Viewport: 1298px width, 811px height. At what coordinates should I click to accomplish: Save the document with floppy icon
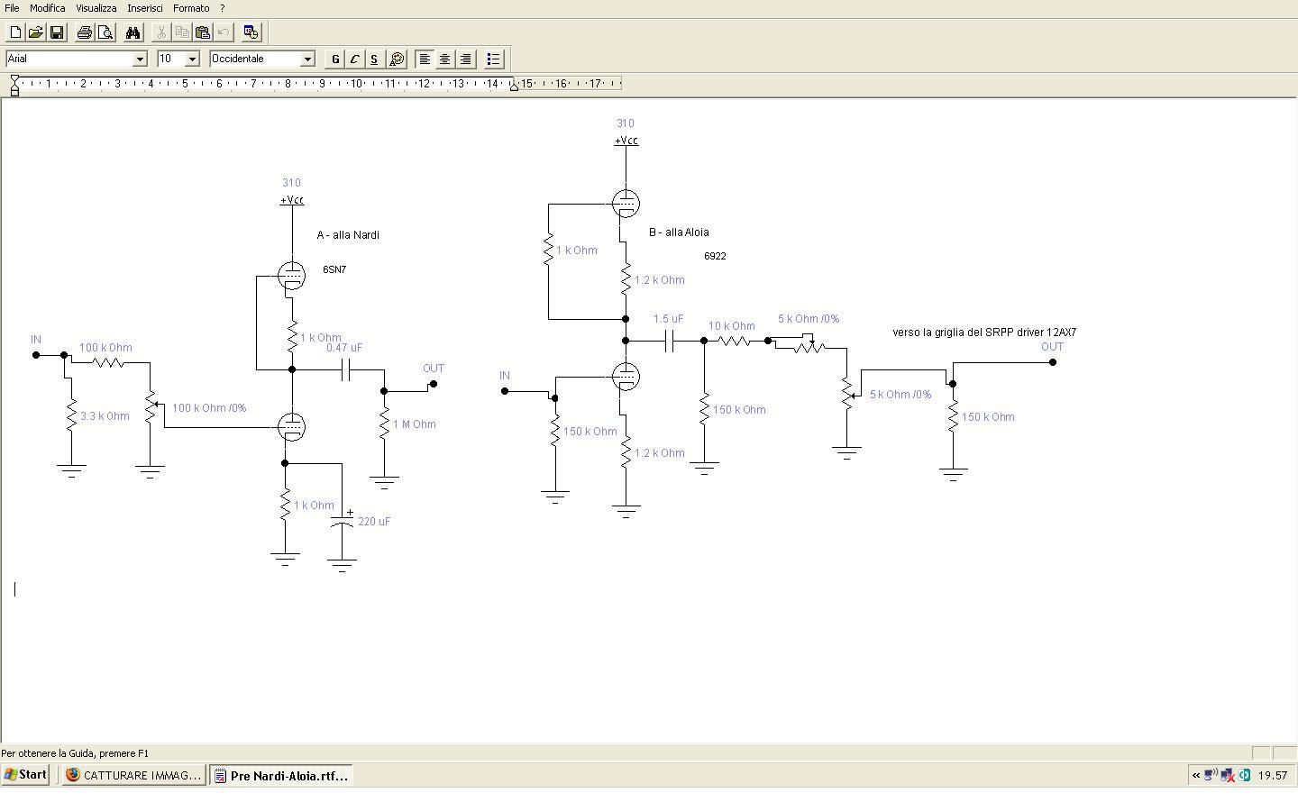(x=57, y=32)
